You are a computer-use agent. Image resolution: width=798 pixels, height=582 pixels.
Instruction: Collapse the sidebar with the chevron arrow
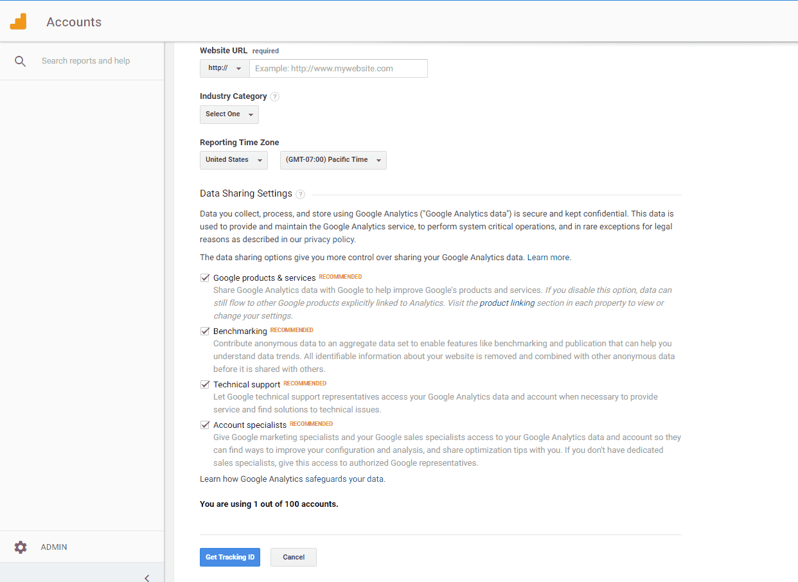147,578
